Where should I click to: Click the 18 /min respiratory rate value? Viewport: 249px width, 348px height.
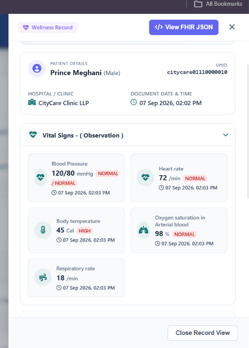67,278
